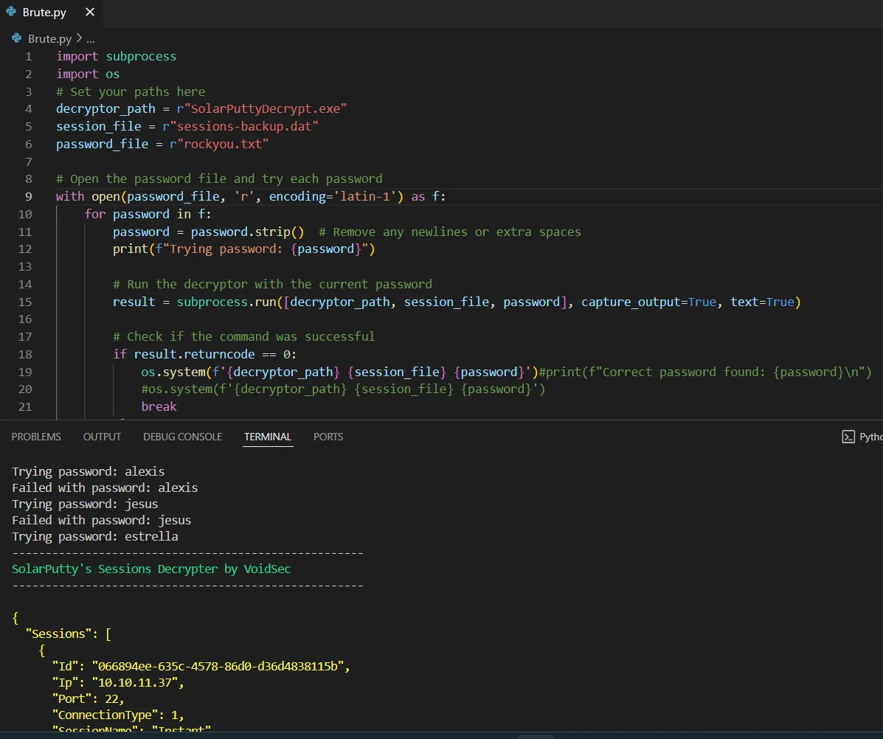Close the Brute.py editor tab
883x739 pixels.
(x=90, y=13)
